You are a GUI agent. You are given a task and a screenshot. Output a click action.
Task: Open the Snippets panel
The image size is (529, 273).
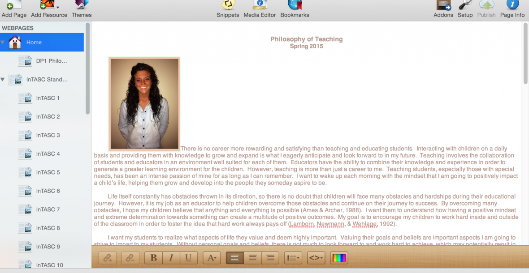coord(228,5)
